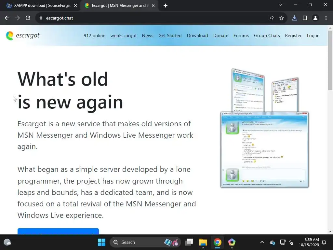Open notifications bell icon

coord(324,242)
